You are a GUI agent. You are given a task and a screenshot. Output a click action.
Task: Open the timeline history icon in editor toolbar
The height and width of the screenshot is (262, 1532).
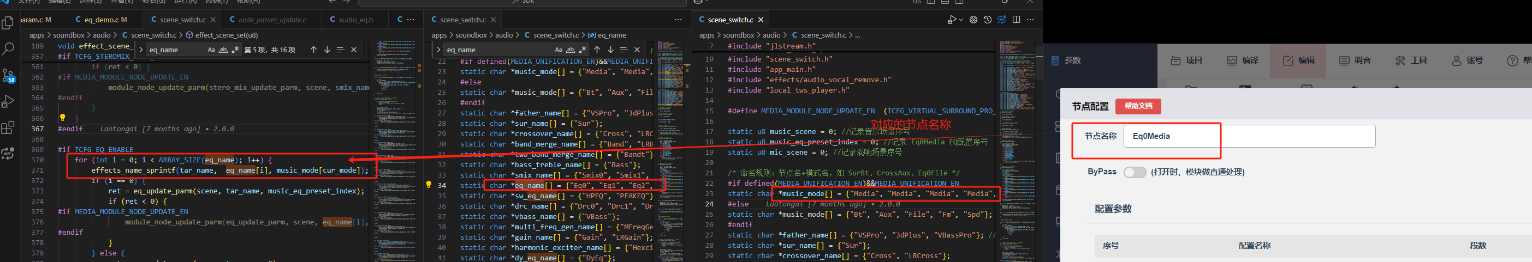[x=988, y=20]
